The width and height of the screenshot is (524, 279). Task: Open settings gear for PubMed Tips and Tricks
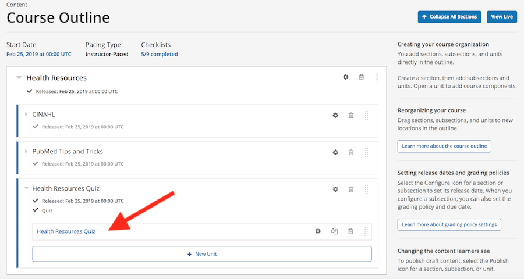[x=335, y=152]
